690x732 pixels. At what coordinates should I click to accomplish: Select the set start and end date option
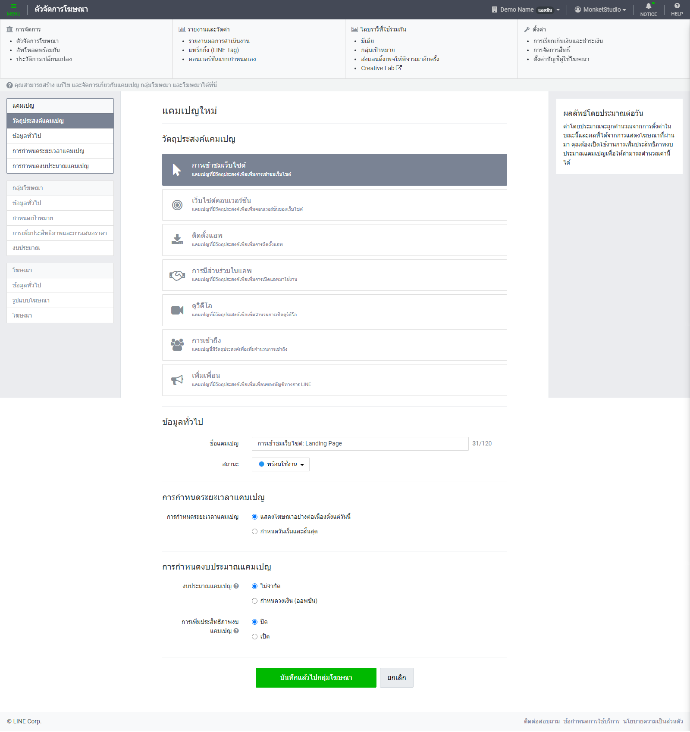pyautogui.click(x=255, y=532)
